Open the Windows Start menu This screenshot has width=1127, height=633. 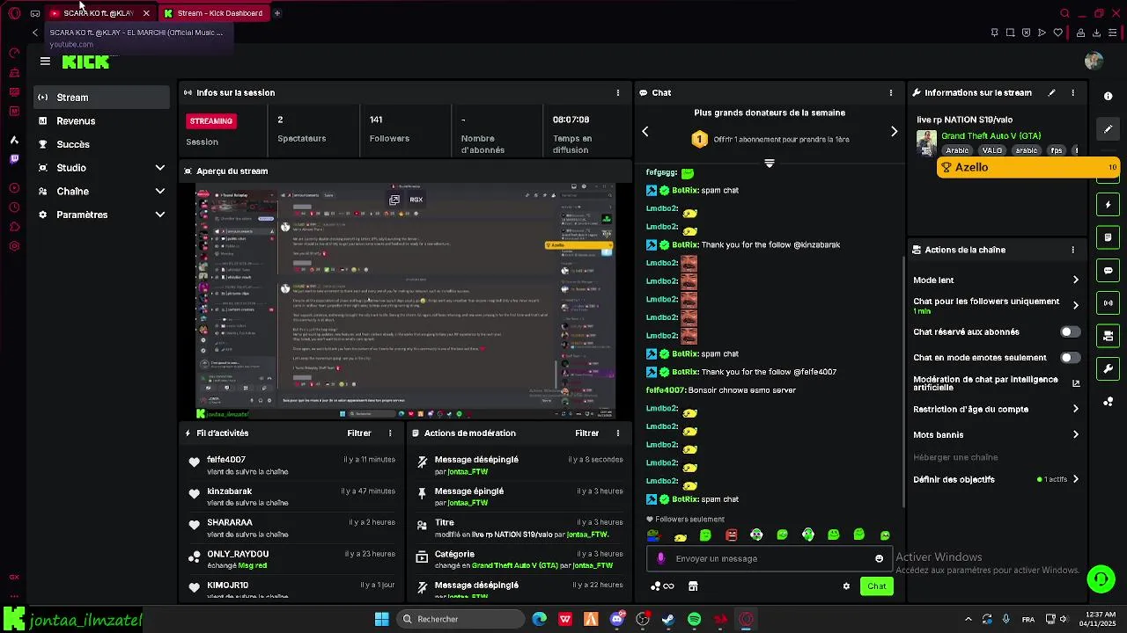[382, 620]
